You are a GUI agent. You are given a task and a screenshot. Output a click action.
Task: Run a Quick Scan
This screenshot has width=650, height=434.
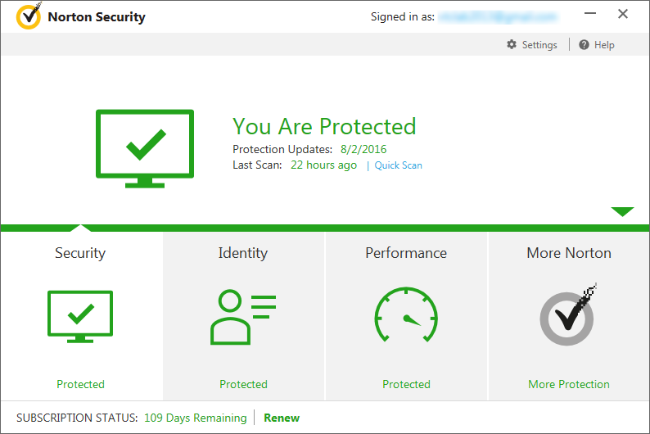pyautogui.click(x=399, y=165)
